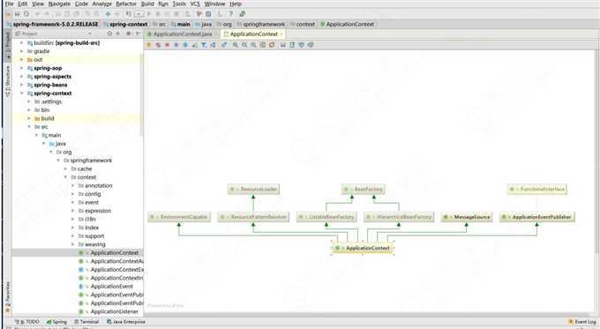The height and width of the screenshot is (329, 600).
Task: Collapse the context package
Action: (x=65, y=177)
